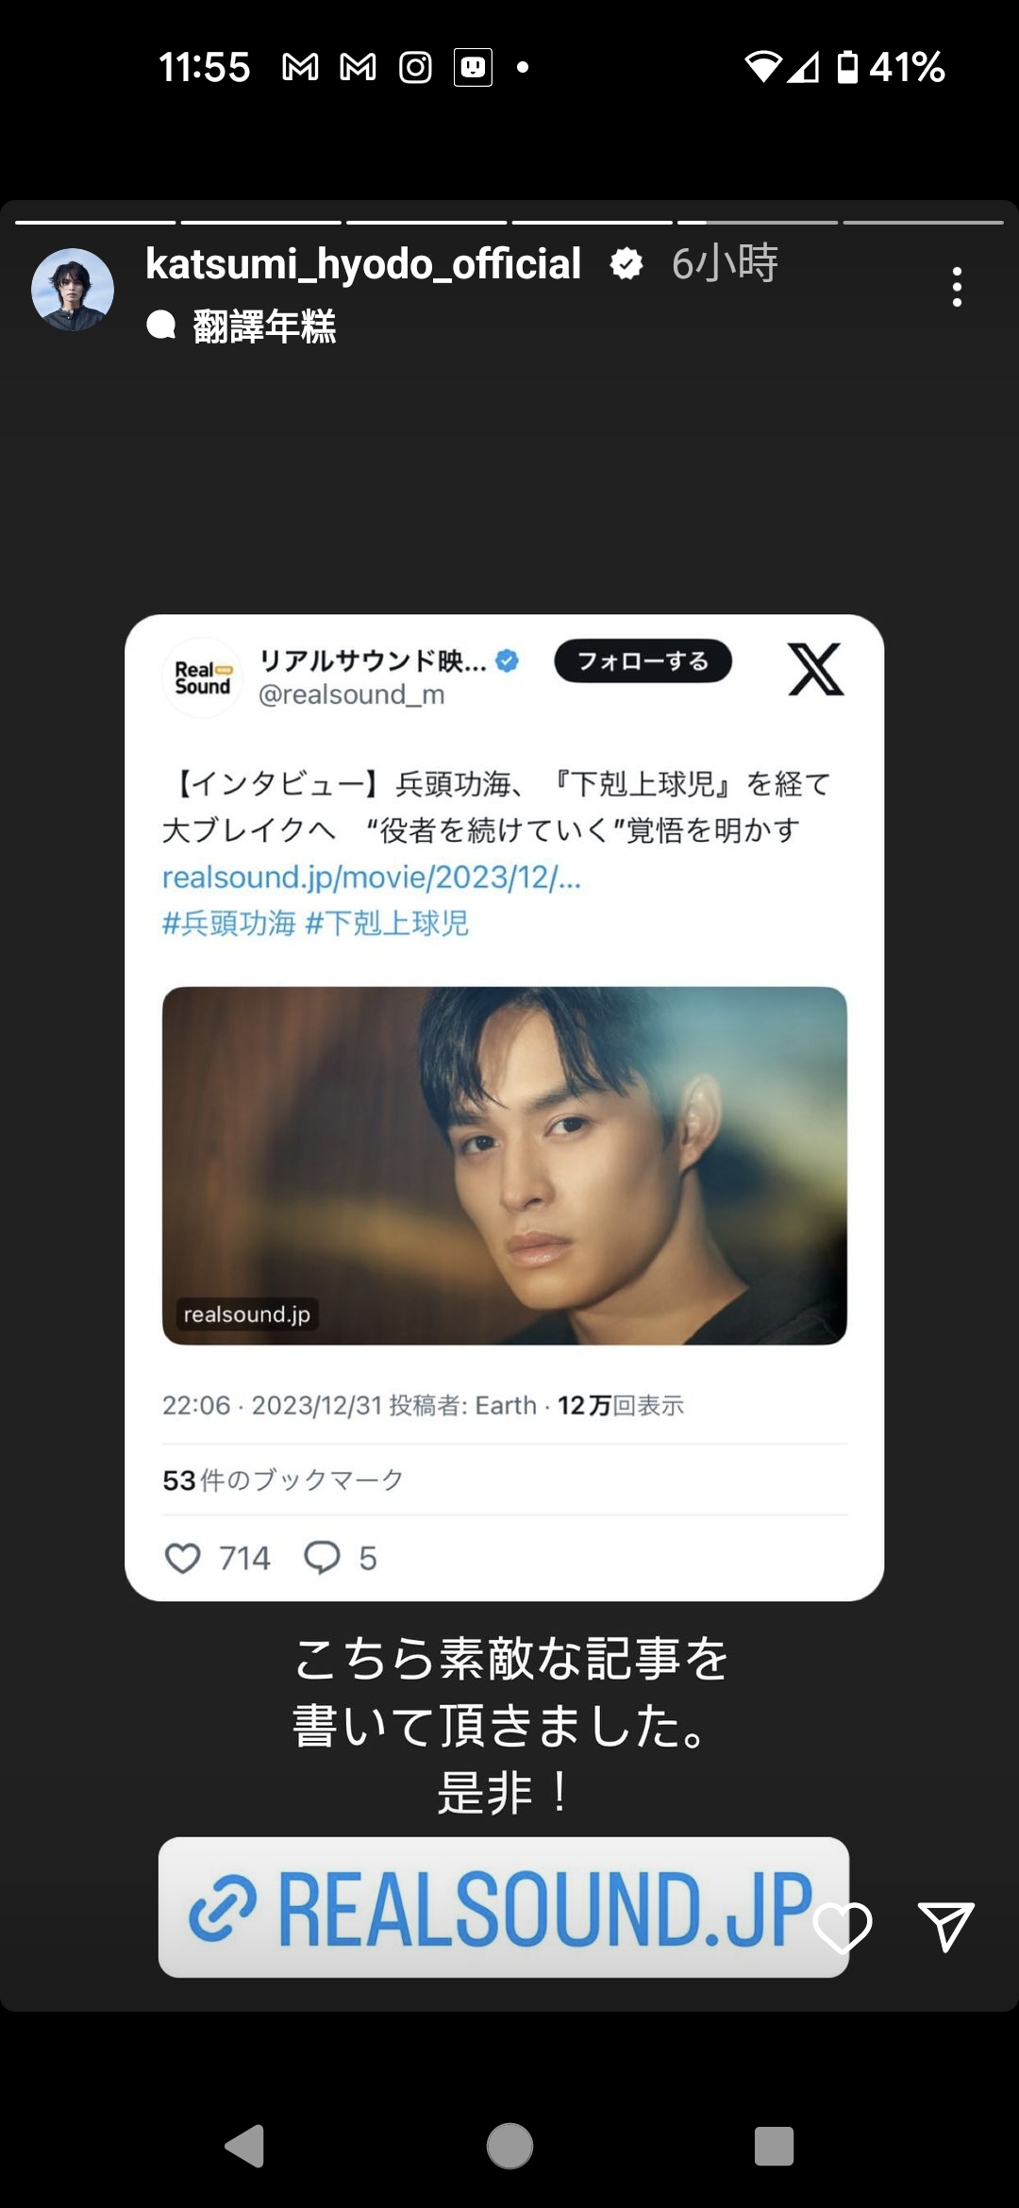Tap the 翻譯年糕 translation label
The width and height of the screenshot is (1019, 2208).
tap(264, 326)
